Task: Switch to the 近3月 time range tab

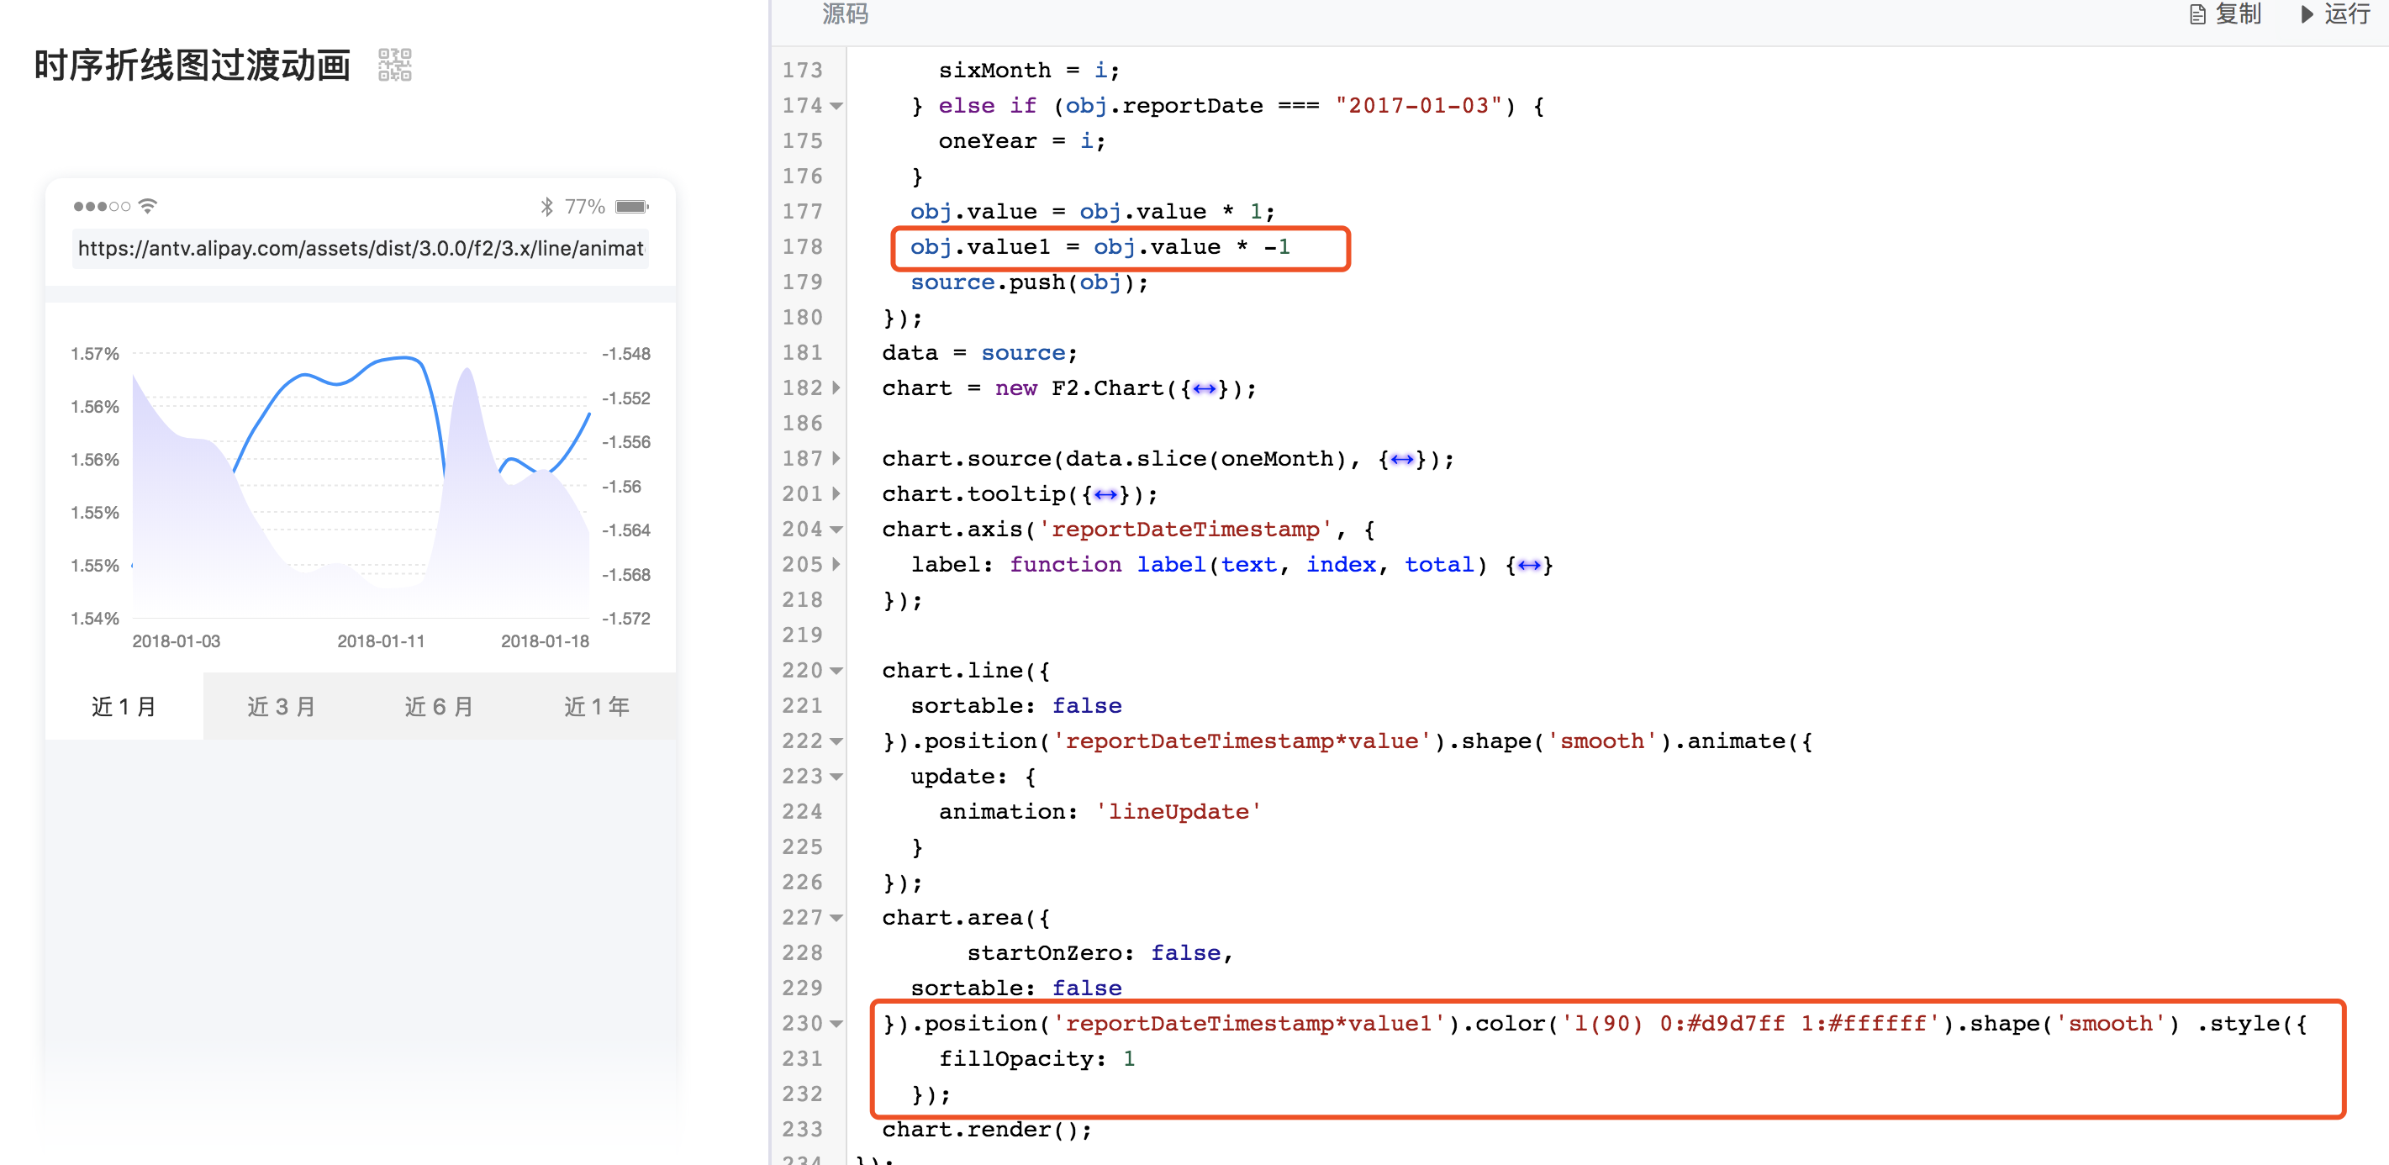Action: 282,706
